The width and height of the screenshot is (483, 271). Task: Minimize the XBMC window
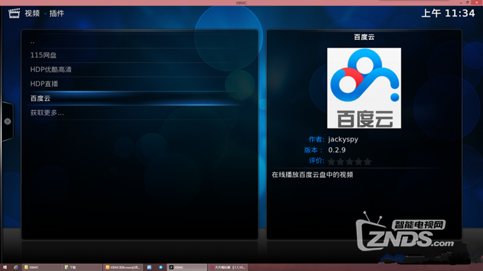pyautogui.click(x=461, y=2)
